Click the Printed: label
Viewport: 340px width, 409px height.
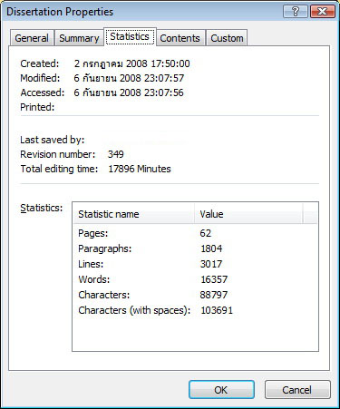(x=37, y=107)
